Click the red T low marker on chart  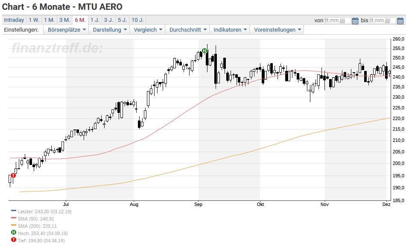pyautogui.click(x=13, y=176)
